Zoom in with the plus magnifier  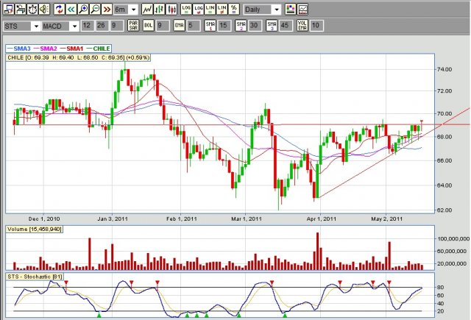click(83, 10)
